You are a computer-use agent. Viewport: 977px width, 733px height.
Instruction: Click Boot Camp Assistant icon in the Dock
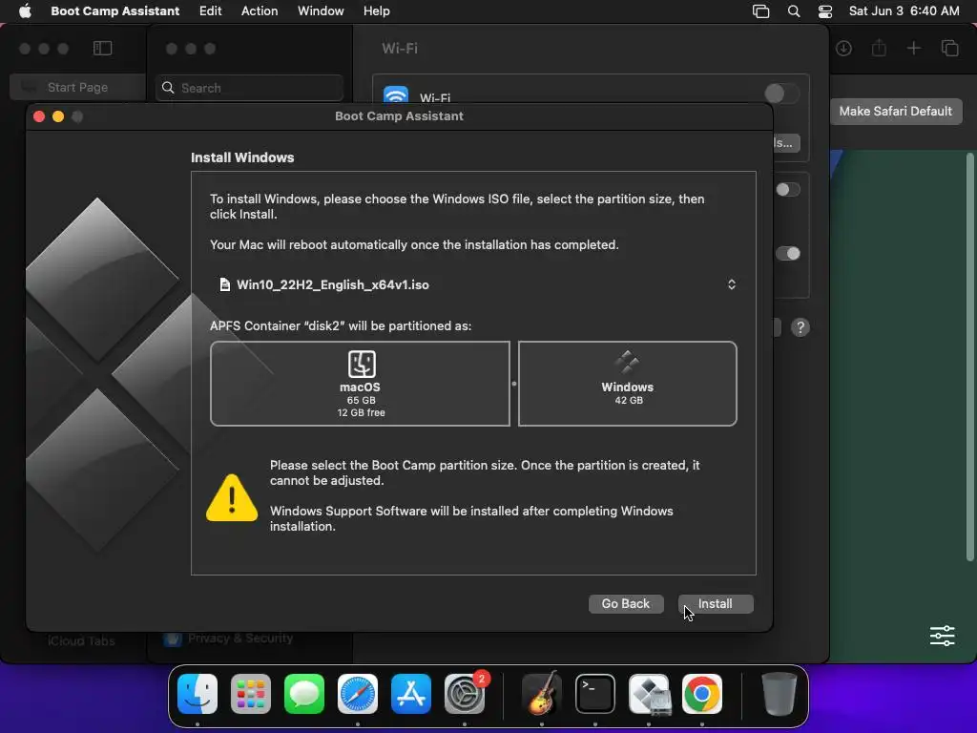pos(649,694)
